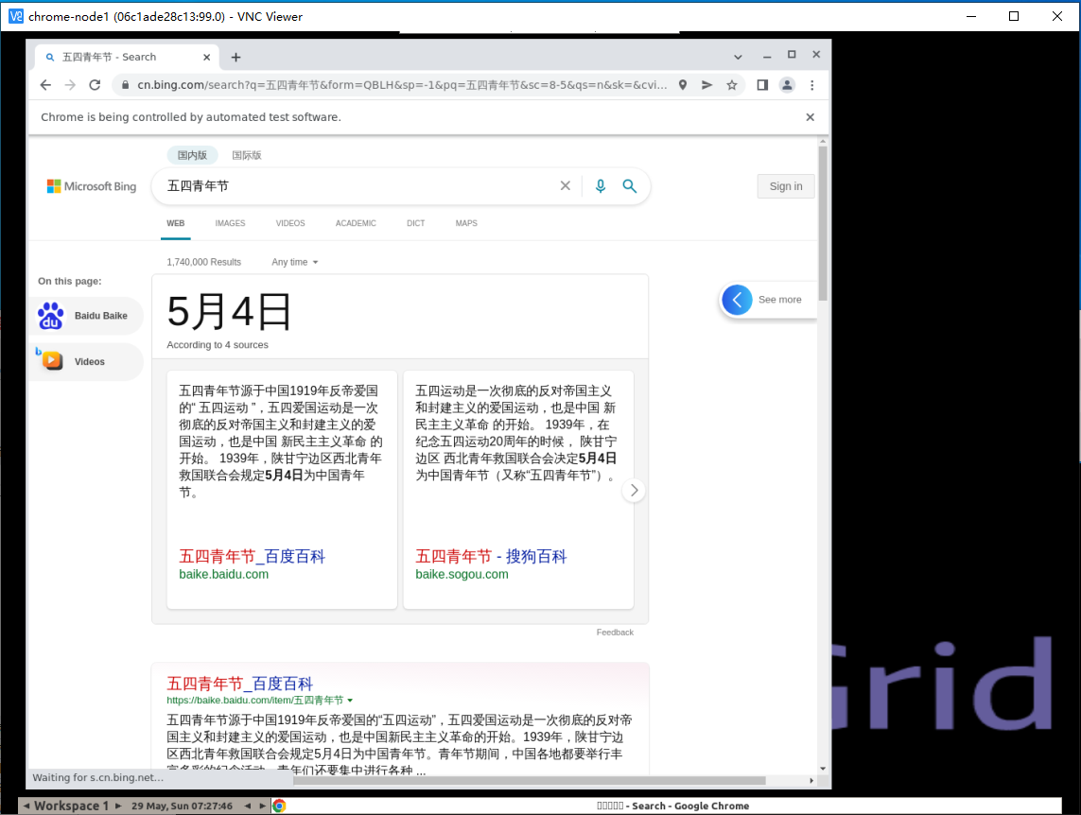
Task: Reload the page using Chrome refresh icon
Action: (x=95, y=85)
